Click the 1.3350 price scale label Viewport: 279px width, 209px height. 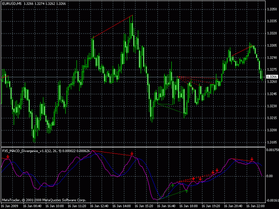(272, 9)
